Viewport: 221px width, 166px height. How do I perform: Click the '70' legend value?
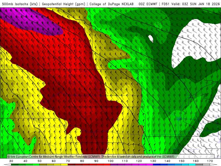68,161
